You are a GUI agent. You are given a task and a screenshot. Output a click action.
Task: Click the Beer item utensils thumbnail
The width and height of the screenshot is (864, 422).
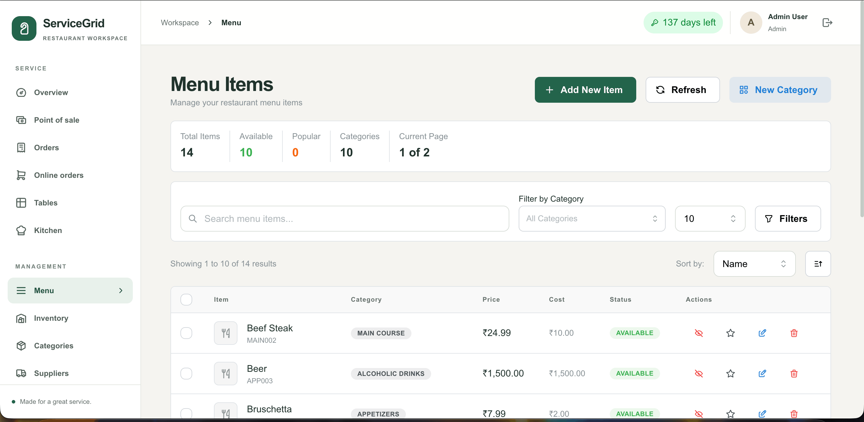tap(226, 374)
